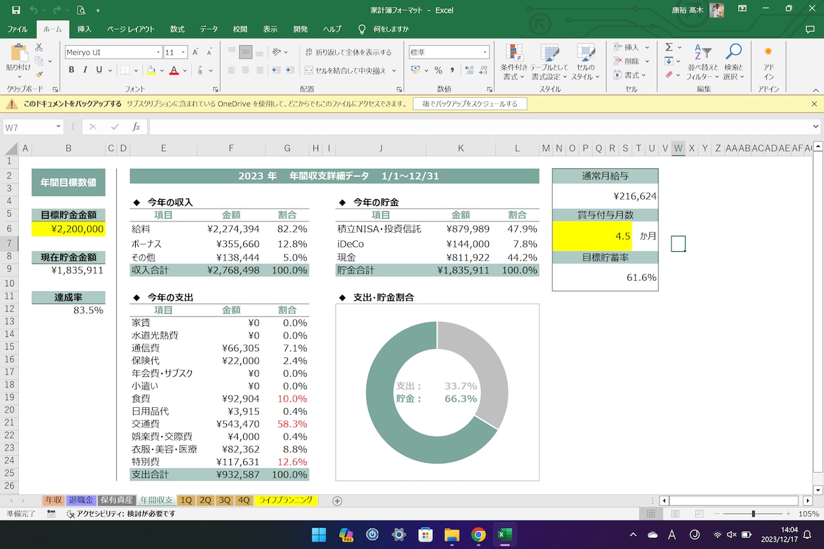Viewport: 824px width, 549px height.
Task: Toggle align text left
Action: pyautogui.click(x=232, y=70)
